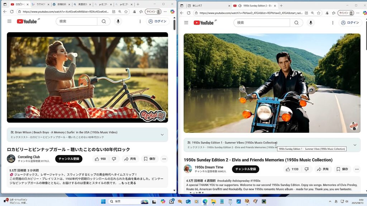
Task: Save the Corceling Club video
Action: click(x=149, y=159)
